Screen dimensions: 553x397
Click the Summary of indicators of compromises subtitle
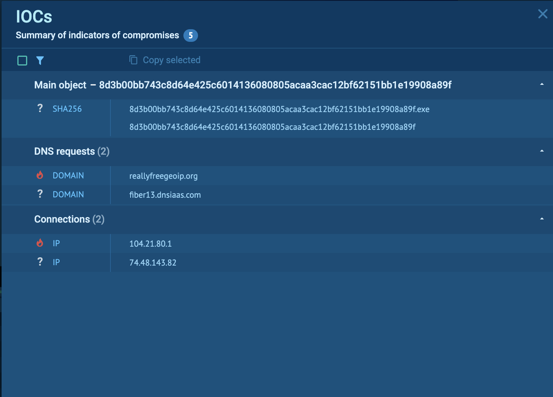[97, 35]
